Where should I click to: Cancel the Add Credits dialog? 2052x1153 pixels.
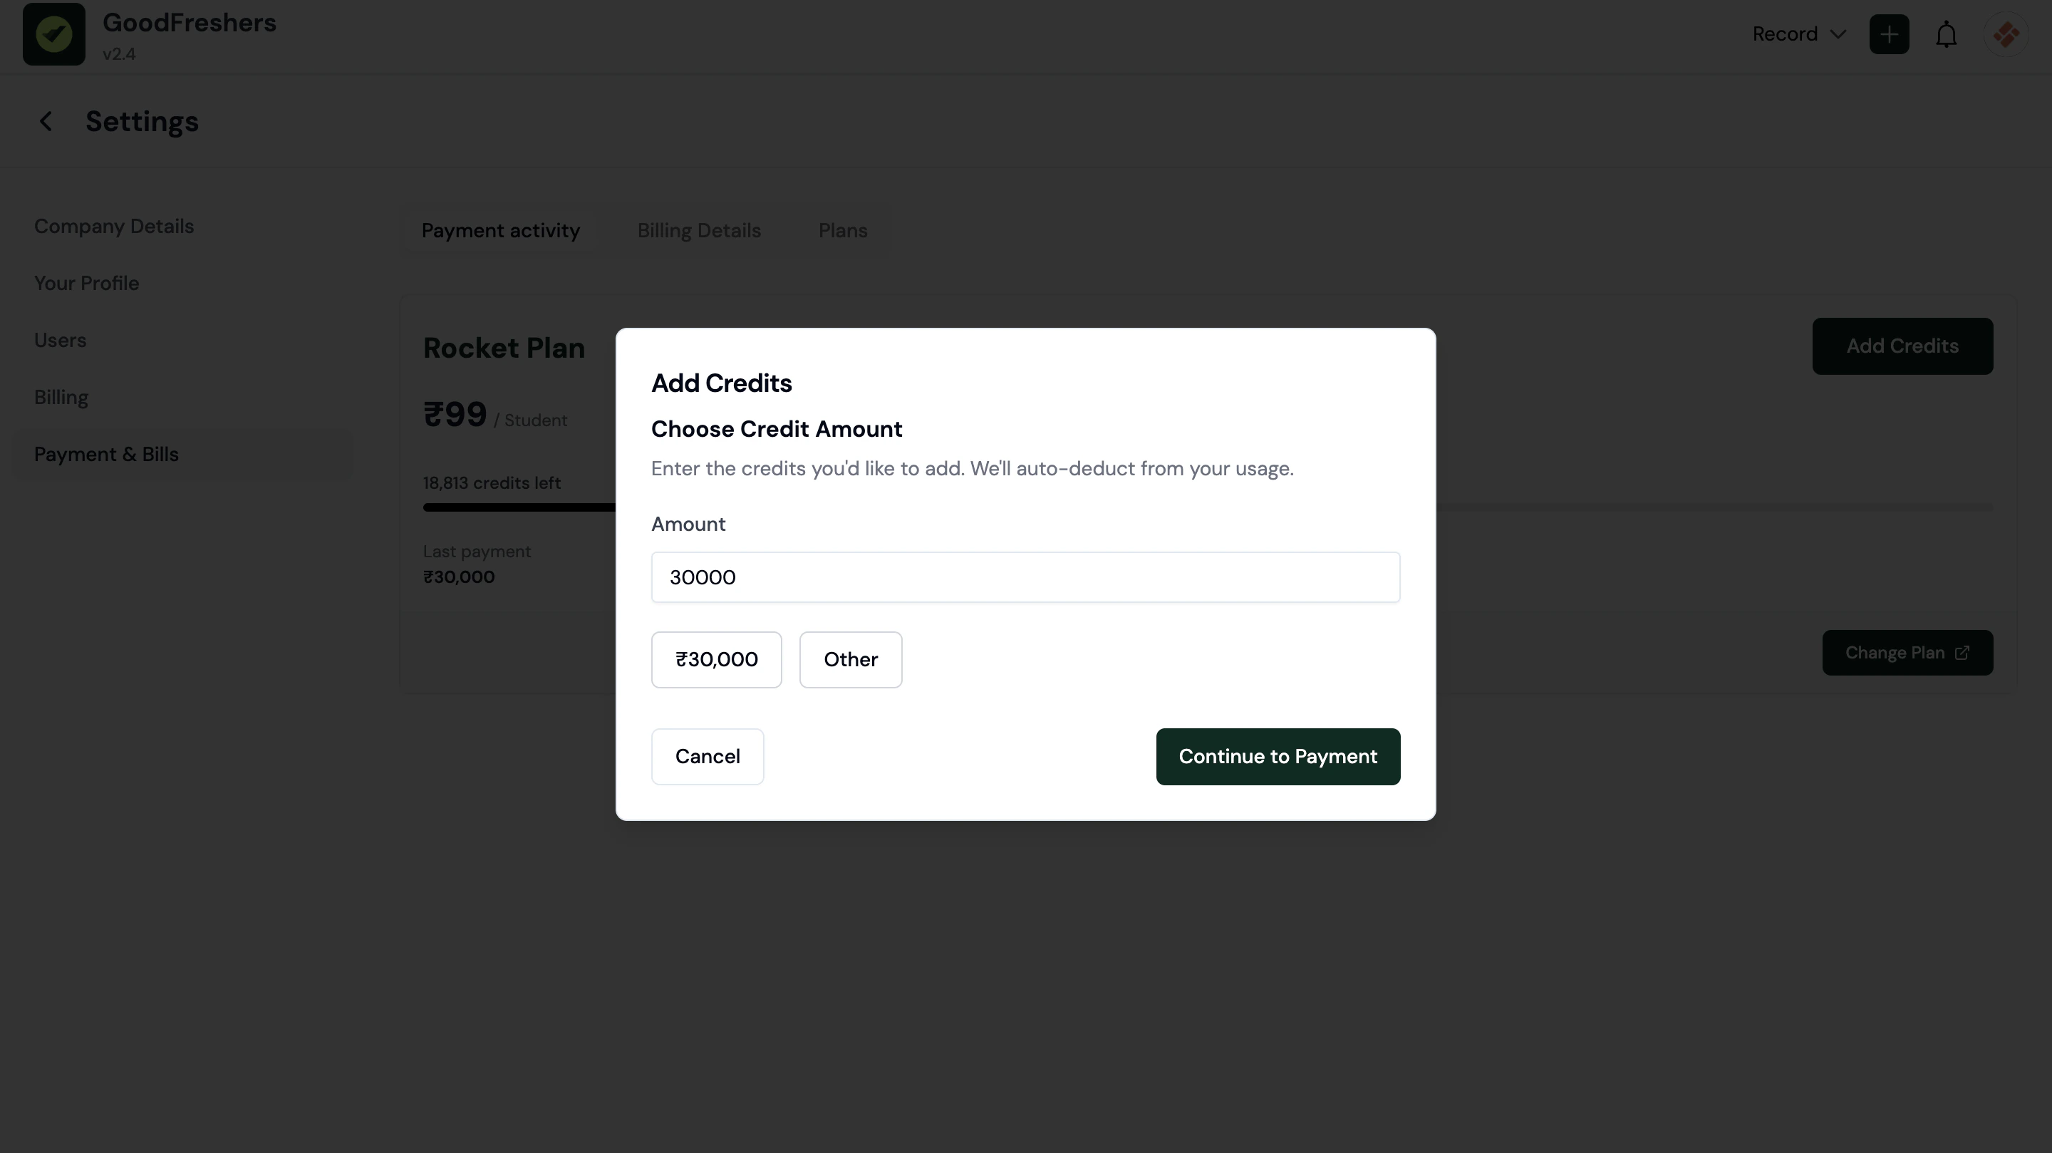click(708, 756)
